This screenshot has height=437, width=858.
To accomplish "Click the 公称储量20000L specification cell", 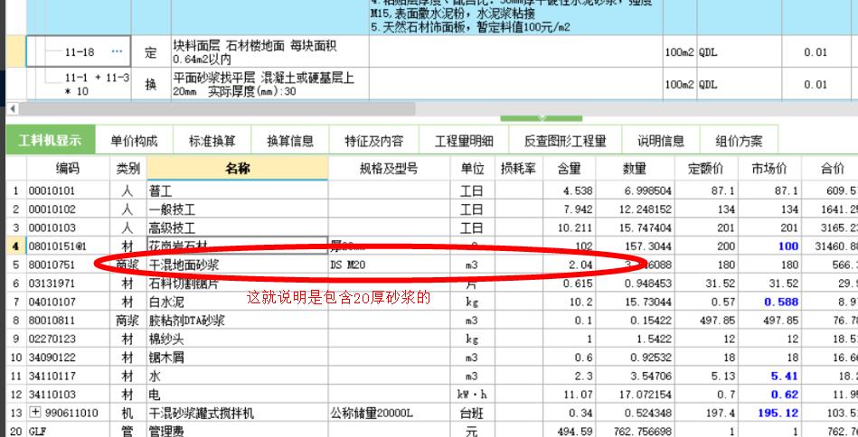I will coord(389,413).
